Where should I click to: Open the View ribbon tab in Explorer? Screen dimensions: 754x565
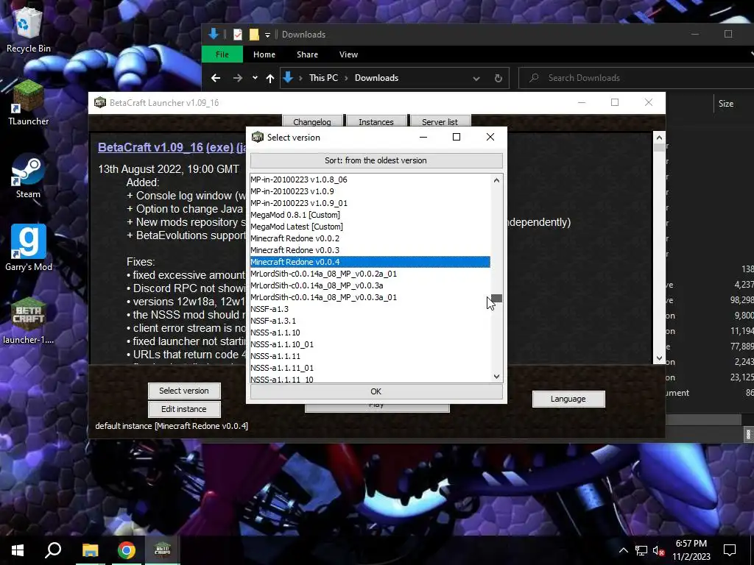point(348,54)
